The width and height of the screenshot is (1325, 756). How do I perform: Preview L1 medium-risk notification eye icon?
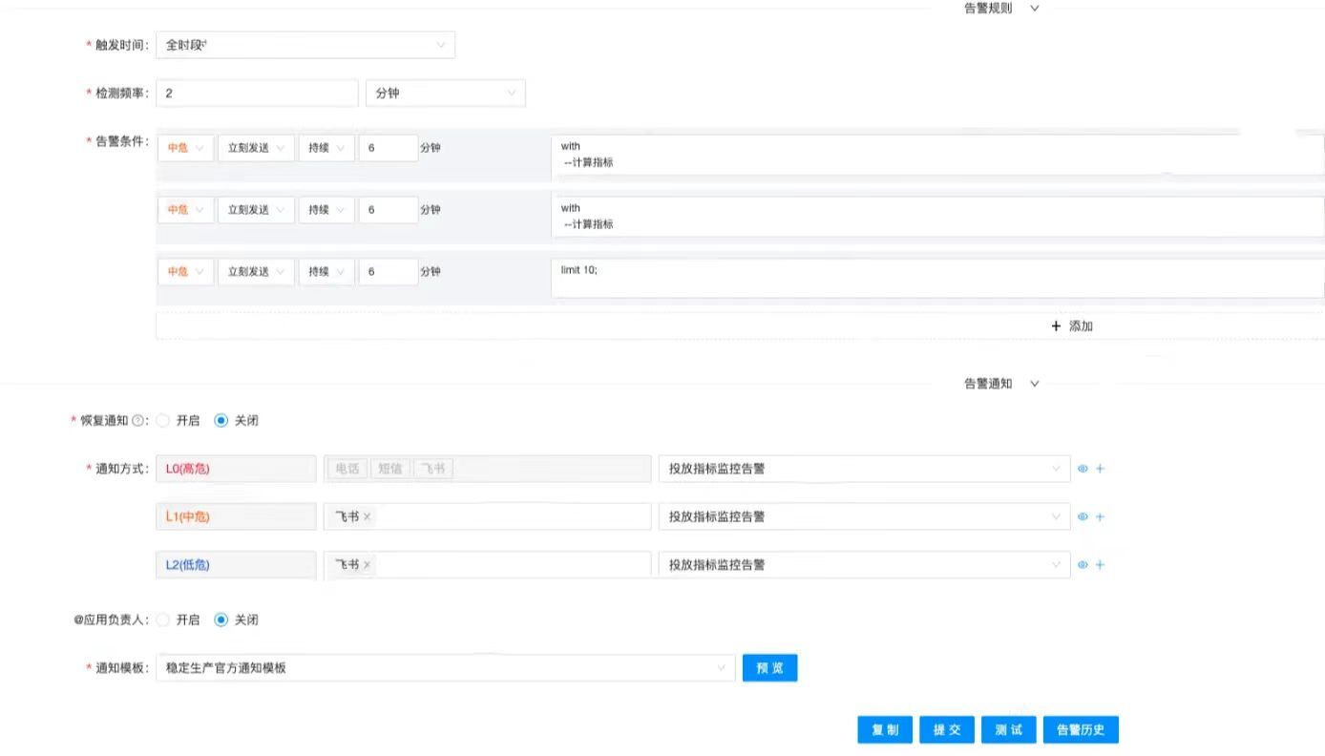pyautogui.click(x=1083, y=516)
